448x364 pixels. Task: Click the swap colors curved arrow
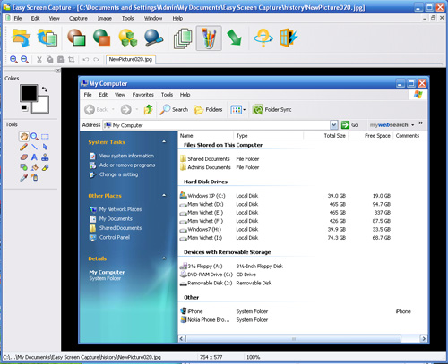(45, 89)
